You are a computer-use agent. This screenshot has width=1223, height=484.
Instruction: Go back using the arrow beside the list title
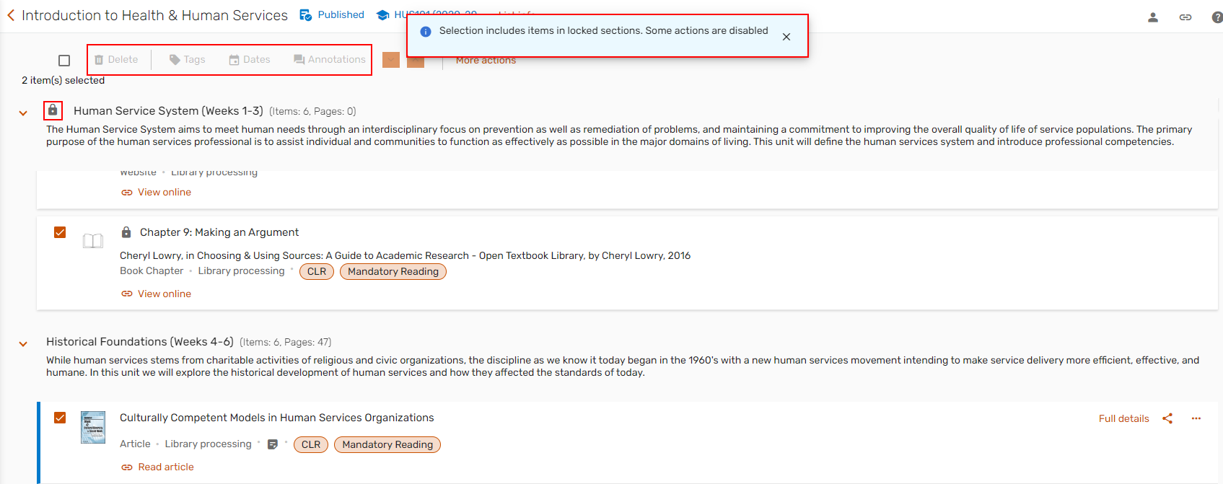(x=11, y=15)
